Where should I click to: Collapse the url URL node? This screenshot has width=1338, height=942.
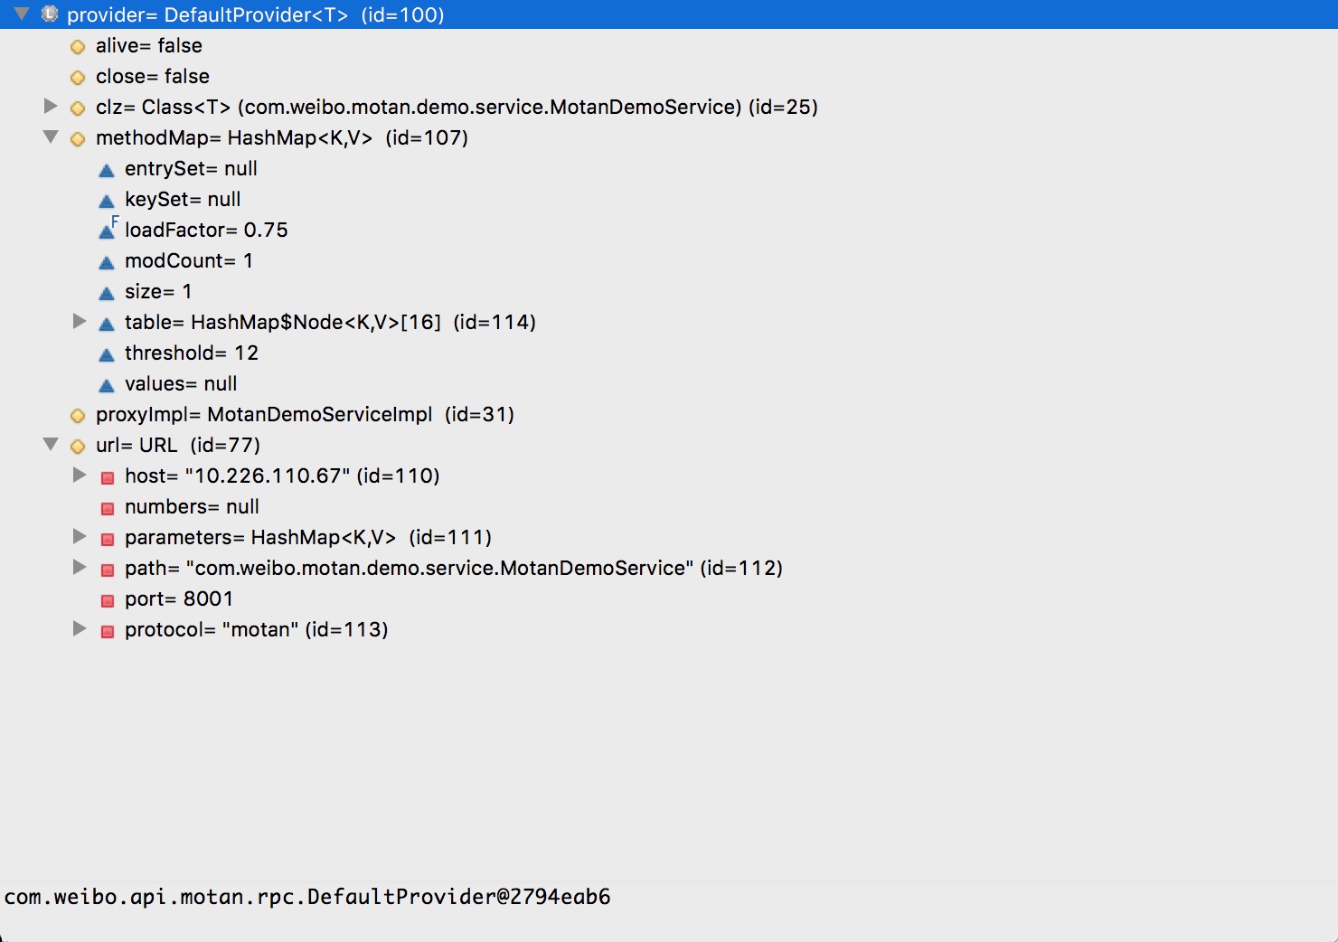pos(51,445)
